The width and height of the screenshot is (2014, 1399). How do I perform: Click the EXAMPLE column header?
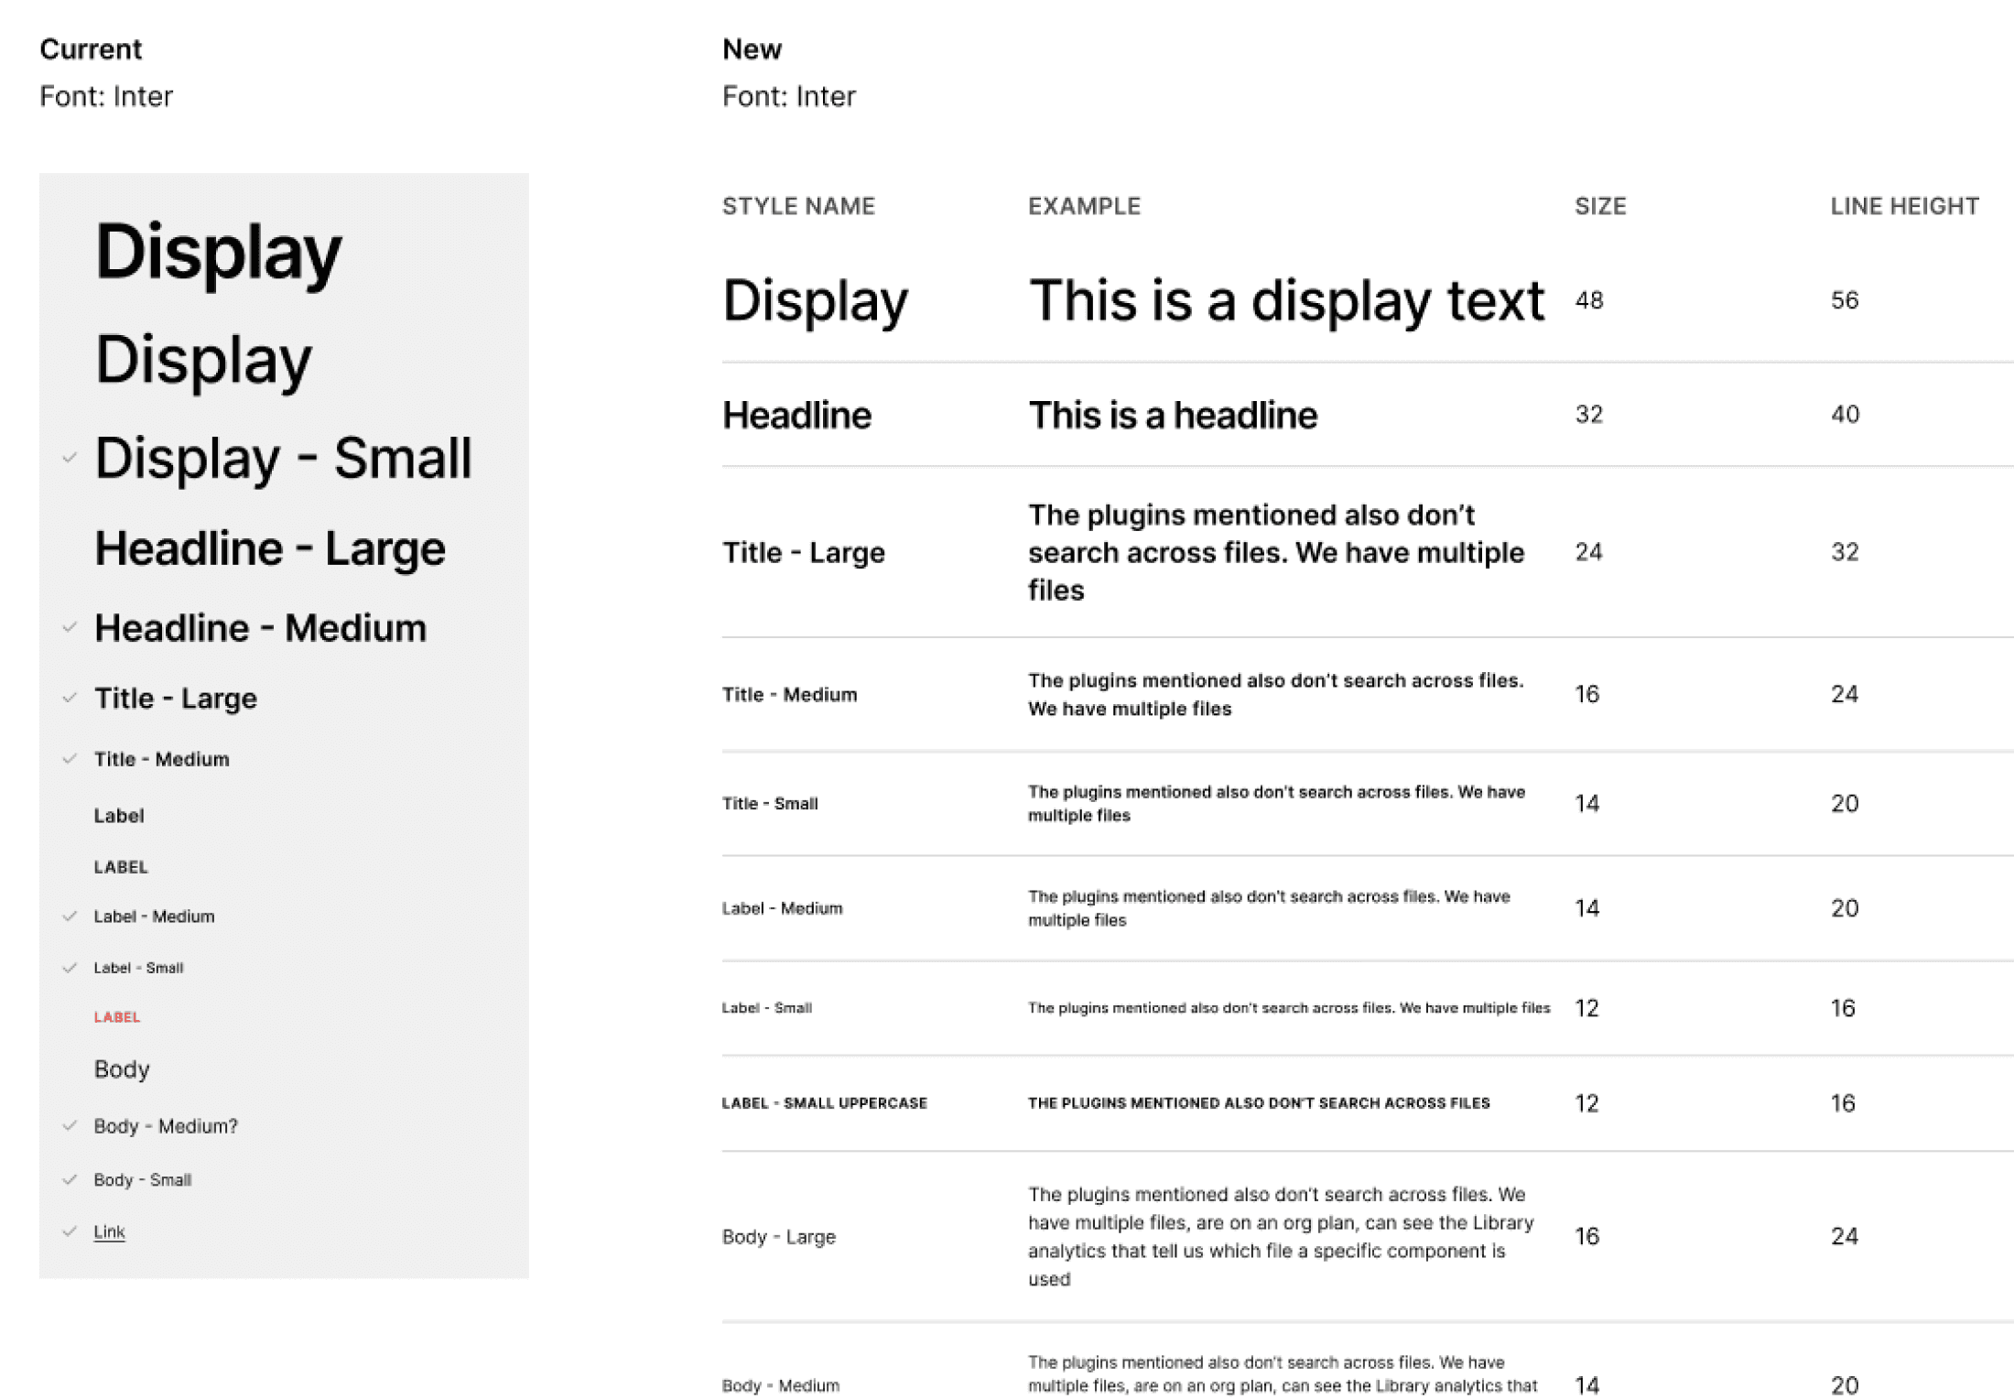(1083, 206)
